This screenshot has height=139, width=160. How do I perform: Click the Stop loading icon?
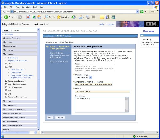tap(28, 17)
